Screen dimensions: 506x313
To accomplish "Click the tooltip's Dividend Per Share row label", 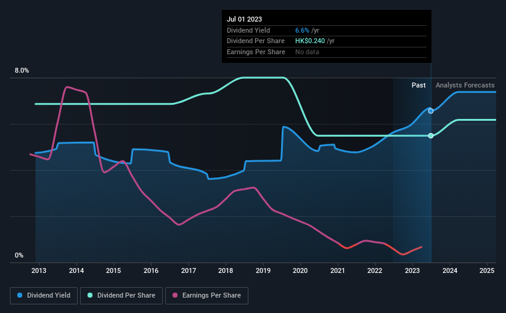I will pos(256,41).
